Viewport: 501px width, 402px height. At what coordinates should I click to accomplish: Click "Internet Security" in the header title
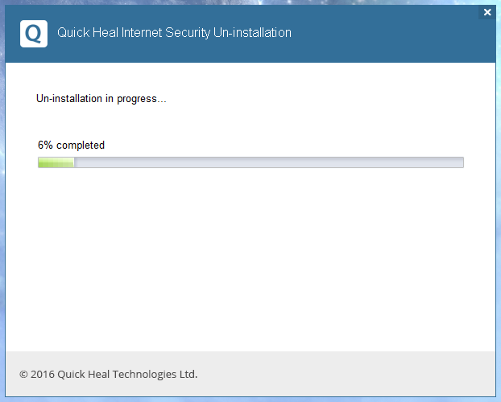(x=161, y=33)
